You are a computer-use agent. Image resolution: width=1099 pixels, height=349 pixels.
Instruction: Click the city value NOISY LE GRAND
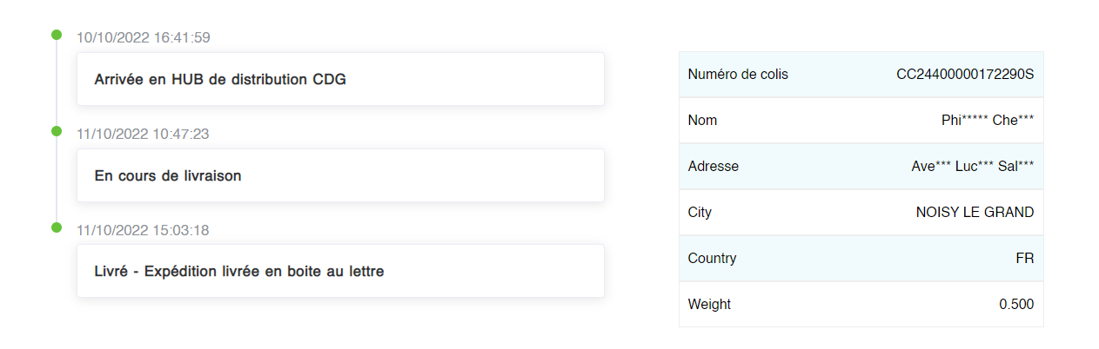[975, 213]
